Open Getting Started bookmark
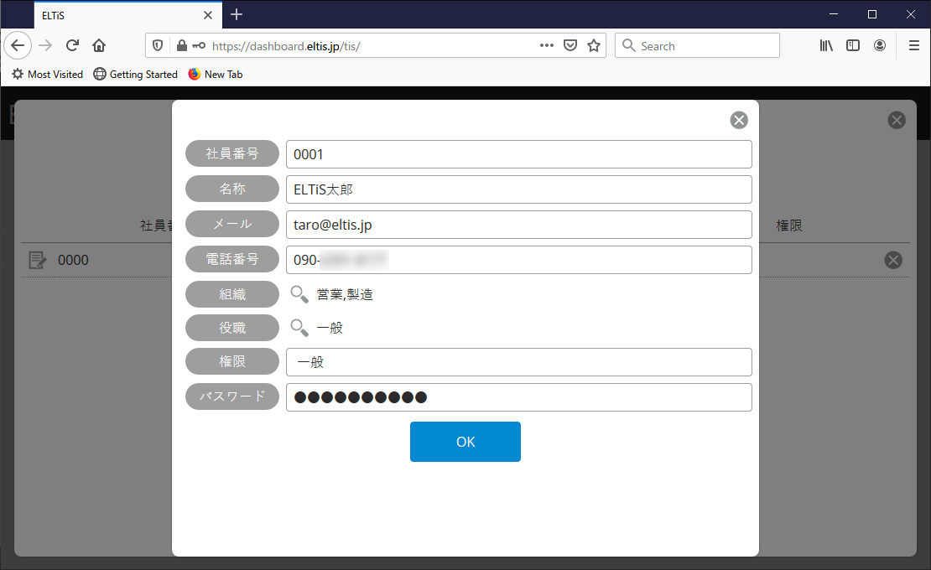 (136, 74)
